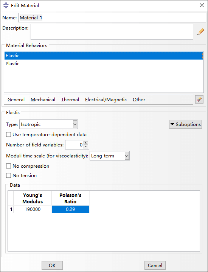Click the material Name field
This screenshot has width=208, height=272.
(x=112, y=18)
